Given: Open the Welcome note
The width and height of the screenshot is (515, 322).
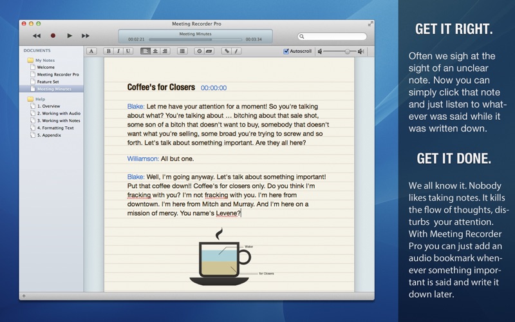Looking at the screenshot, I should tap(46, 67).
